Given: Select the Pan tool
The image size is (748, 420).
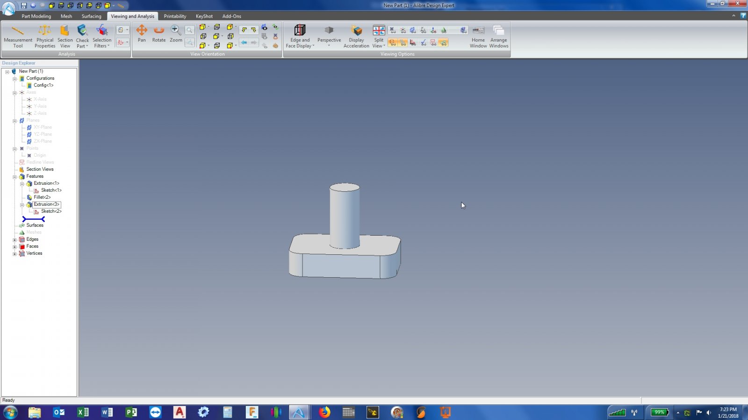Looking at the screenshot, I should (142, 34).
